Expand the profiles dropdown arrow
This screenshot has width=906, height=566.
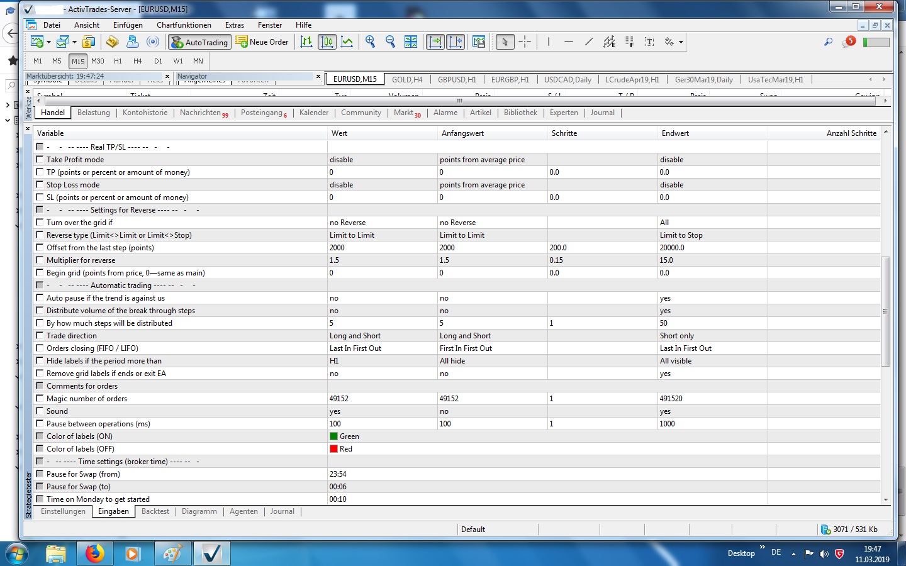click(x=74, y=42)
